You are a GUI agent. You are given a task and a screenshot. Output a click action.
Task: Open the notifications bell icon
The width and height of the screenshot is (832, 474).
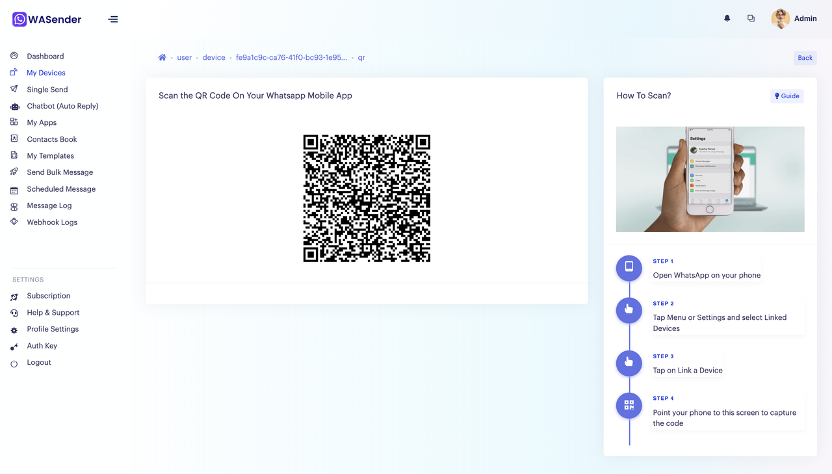point(727,18)
